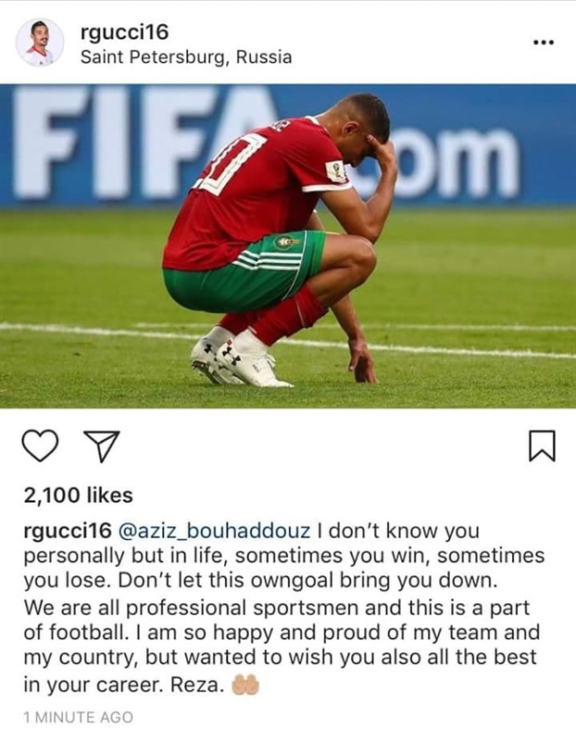
Task: Open rgucci16's profile picture
Action: point(40,43)
